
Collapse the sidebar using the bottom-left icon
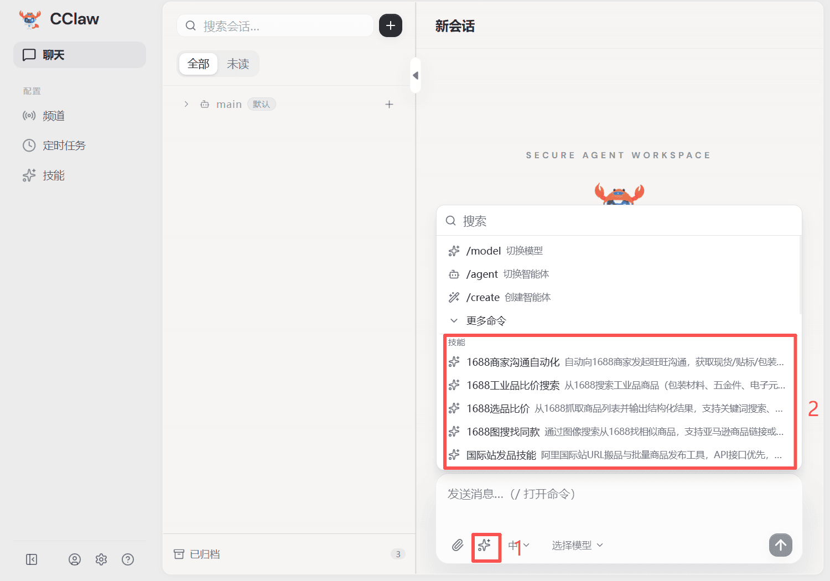(32, 559)
